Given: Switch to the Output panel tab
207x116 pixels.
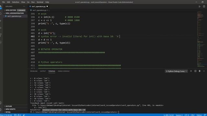Looking at the screenshot, I should coord(43,71).
